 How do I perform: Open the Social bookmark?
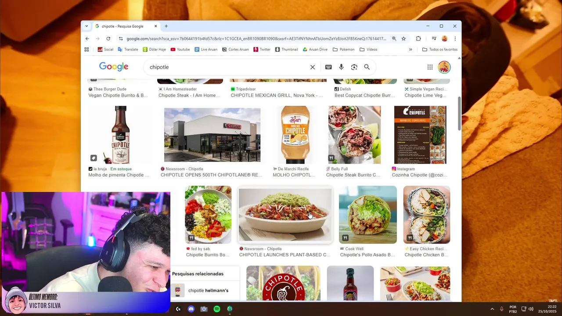105,50
